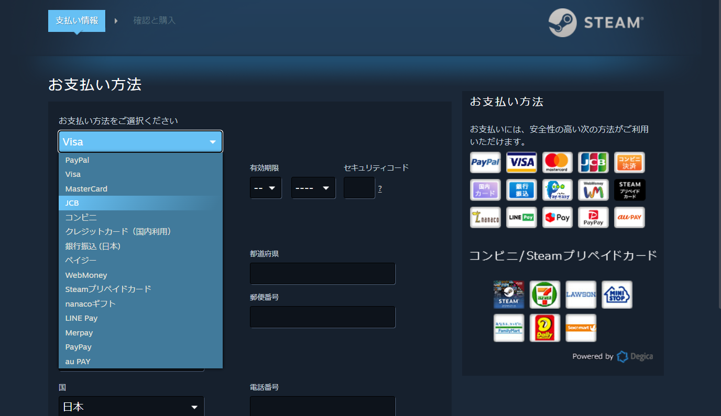Click the コンビニ決済 payment icon
The width and height of the screenshot is (721, 416).
coord(629,162)
